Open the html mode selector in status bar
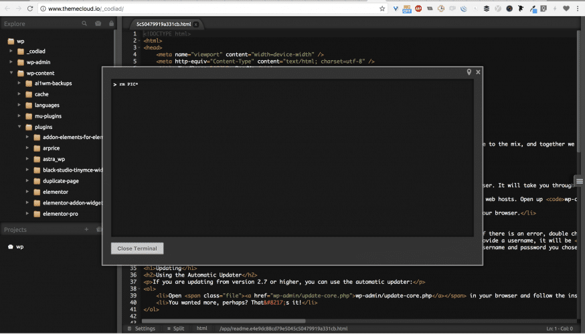585x334 pixels. click(x=201, y=329)
